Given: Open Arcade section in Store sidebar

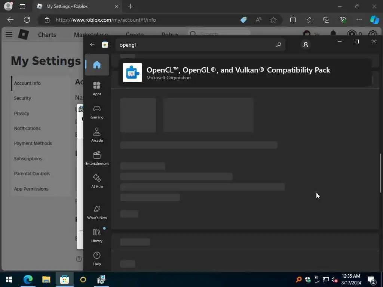Looking at the screenshot, I should point(97,135).
